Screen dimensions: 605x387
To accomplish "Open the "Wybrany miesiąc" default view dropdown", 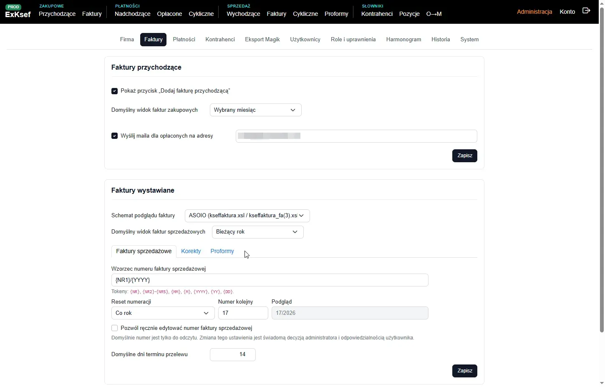I will point(255,110).
